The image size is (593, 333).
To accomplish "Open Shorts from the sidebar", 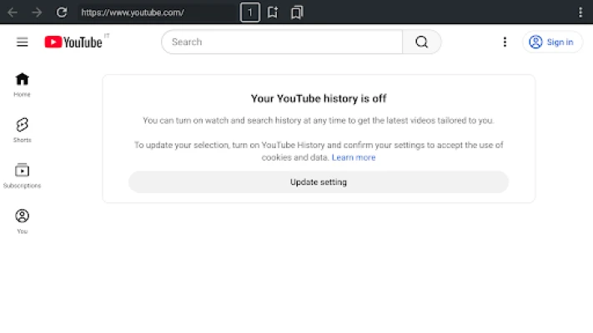I will click(23, 129).
